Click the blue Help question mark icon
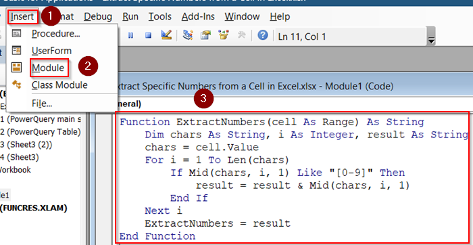Screen dimensions: 473x245 (263, 35)
